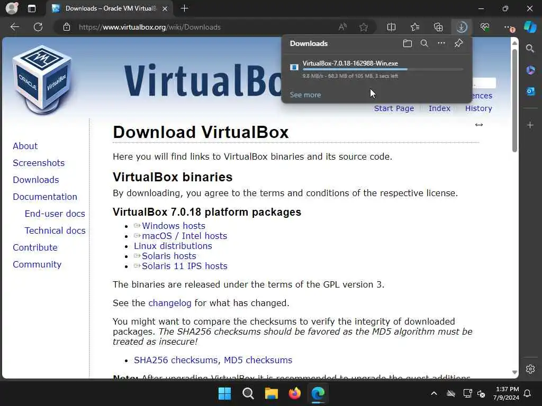Click the page vertical scrollbar thumb

tap(514, 100)
